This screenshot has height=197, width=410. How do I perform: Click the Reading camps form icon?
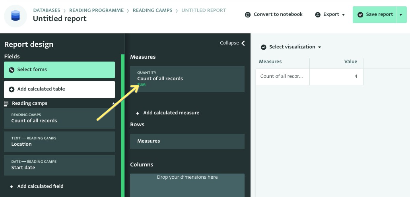6,104
